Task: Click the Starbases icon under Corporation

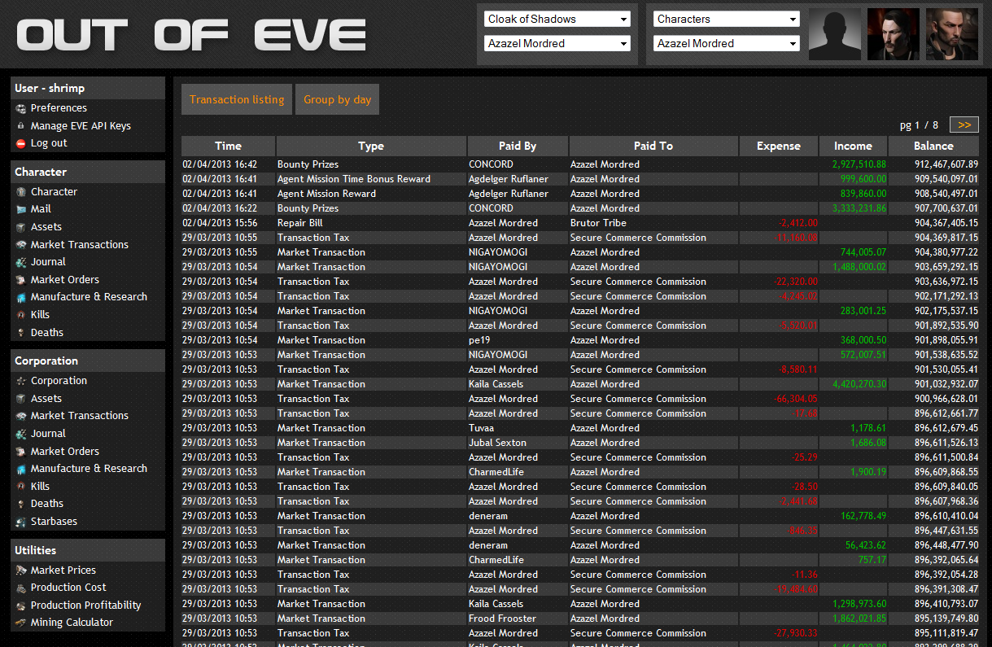Action: click(21, 522)
